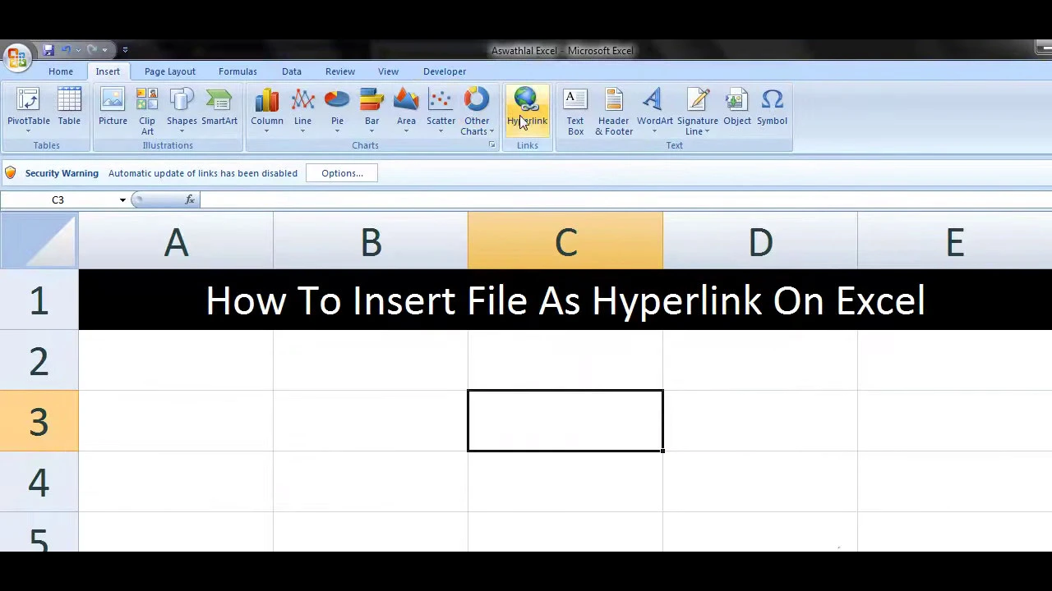Open the View tab
The width and height of the screenshot is (1052, 591).
pyautogui.click(x=388, y=71)
